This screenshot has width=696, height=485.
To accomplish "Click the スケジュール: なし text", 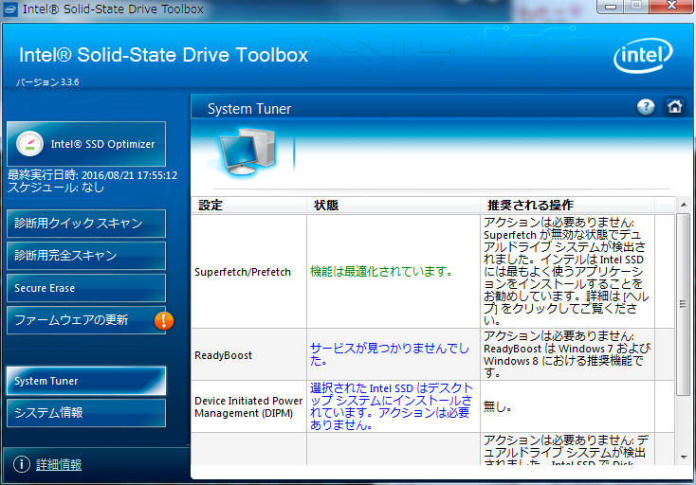I will coord(56,188).
